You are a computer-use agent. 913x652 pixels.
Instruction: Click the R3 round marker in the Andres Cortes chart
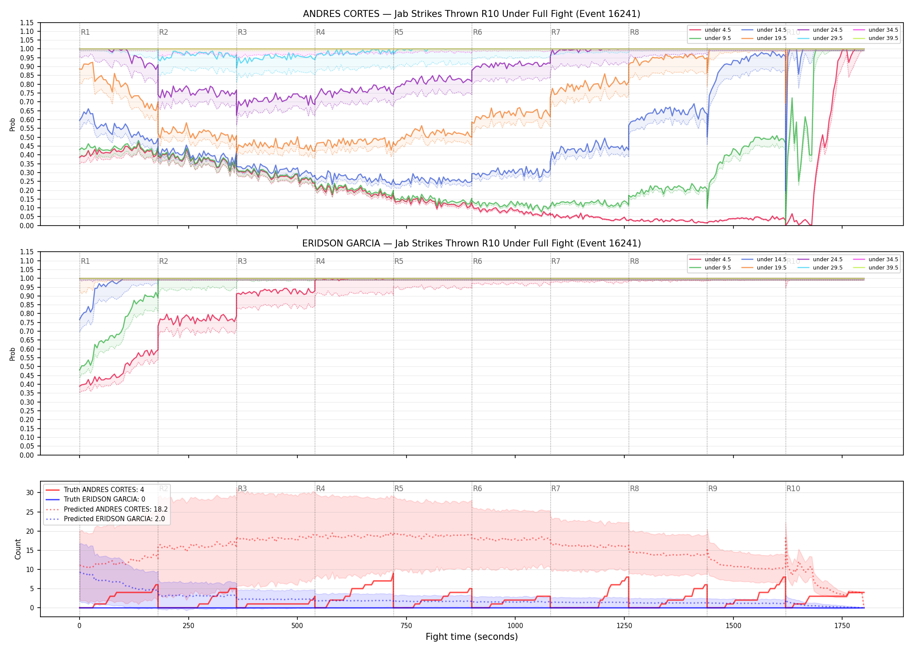pyautogui.click(x=242, y=32)
